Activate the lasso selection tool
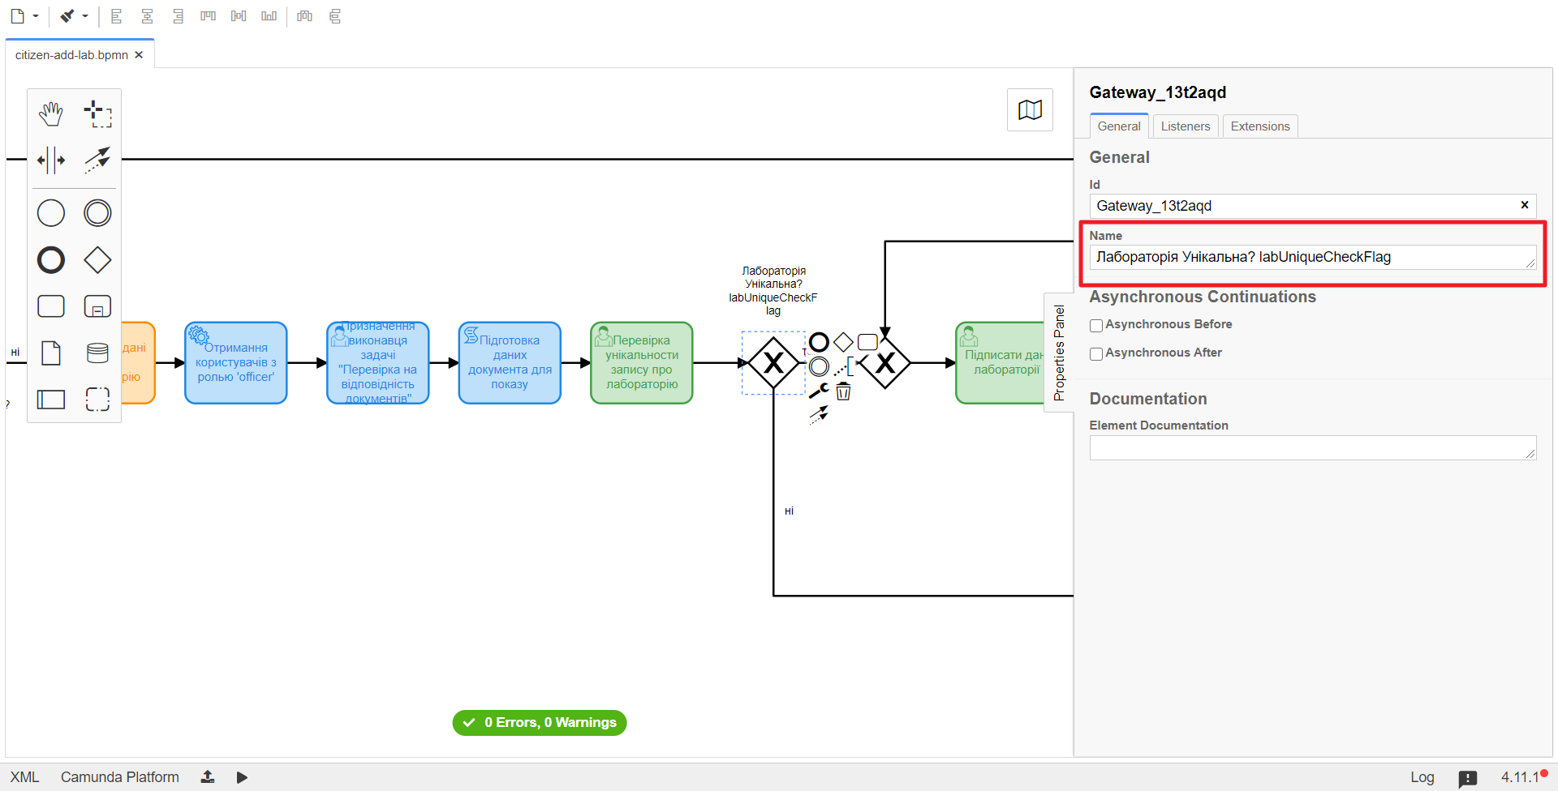 coord(97,114)
